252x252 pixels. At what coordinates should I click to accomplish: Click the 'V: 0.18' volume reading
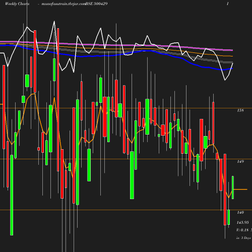pos(242,230)
